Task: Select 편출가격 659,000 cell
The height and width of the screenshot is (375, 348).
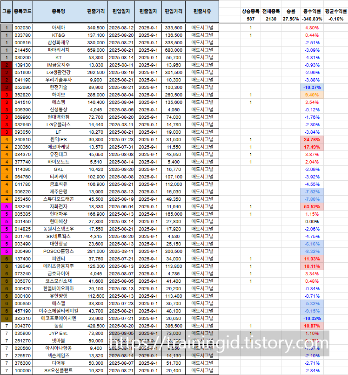Action: tap(96, 50)
